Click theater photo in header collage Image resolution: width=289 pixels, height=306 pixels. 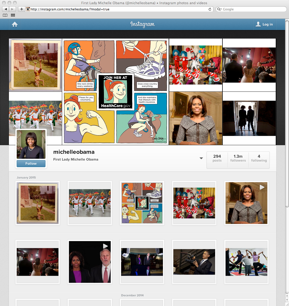[x=249, y=65]
